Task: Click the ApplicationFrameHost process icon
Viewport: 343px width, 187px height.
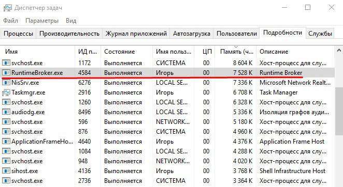Action: pyautogui.click(x=6, y=142)
